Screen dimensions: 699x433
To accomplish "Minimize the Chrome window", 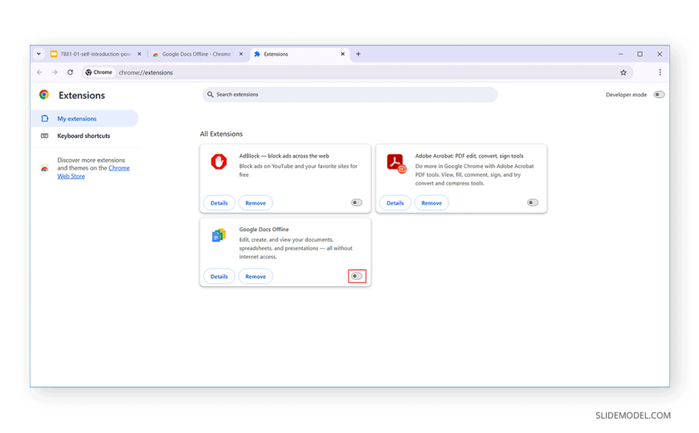I will pyautogui.click(x=620, y=54).
